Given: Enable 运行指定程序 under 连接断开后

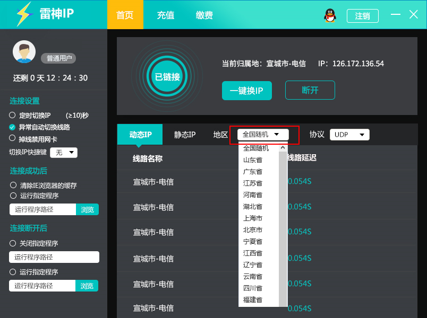Looking at the screenshot, I should tap(13, 272).
